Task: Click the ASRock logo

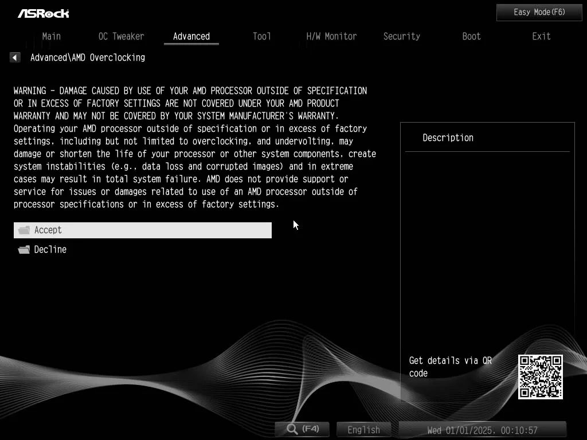Action: pyautogui.click(x=44, y=14)
